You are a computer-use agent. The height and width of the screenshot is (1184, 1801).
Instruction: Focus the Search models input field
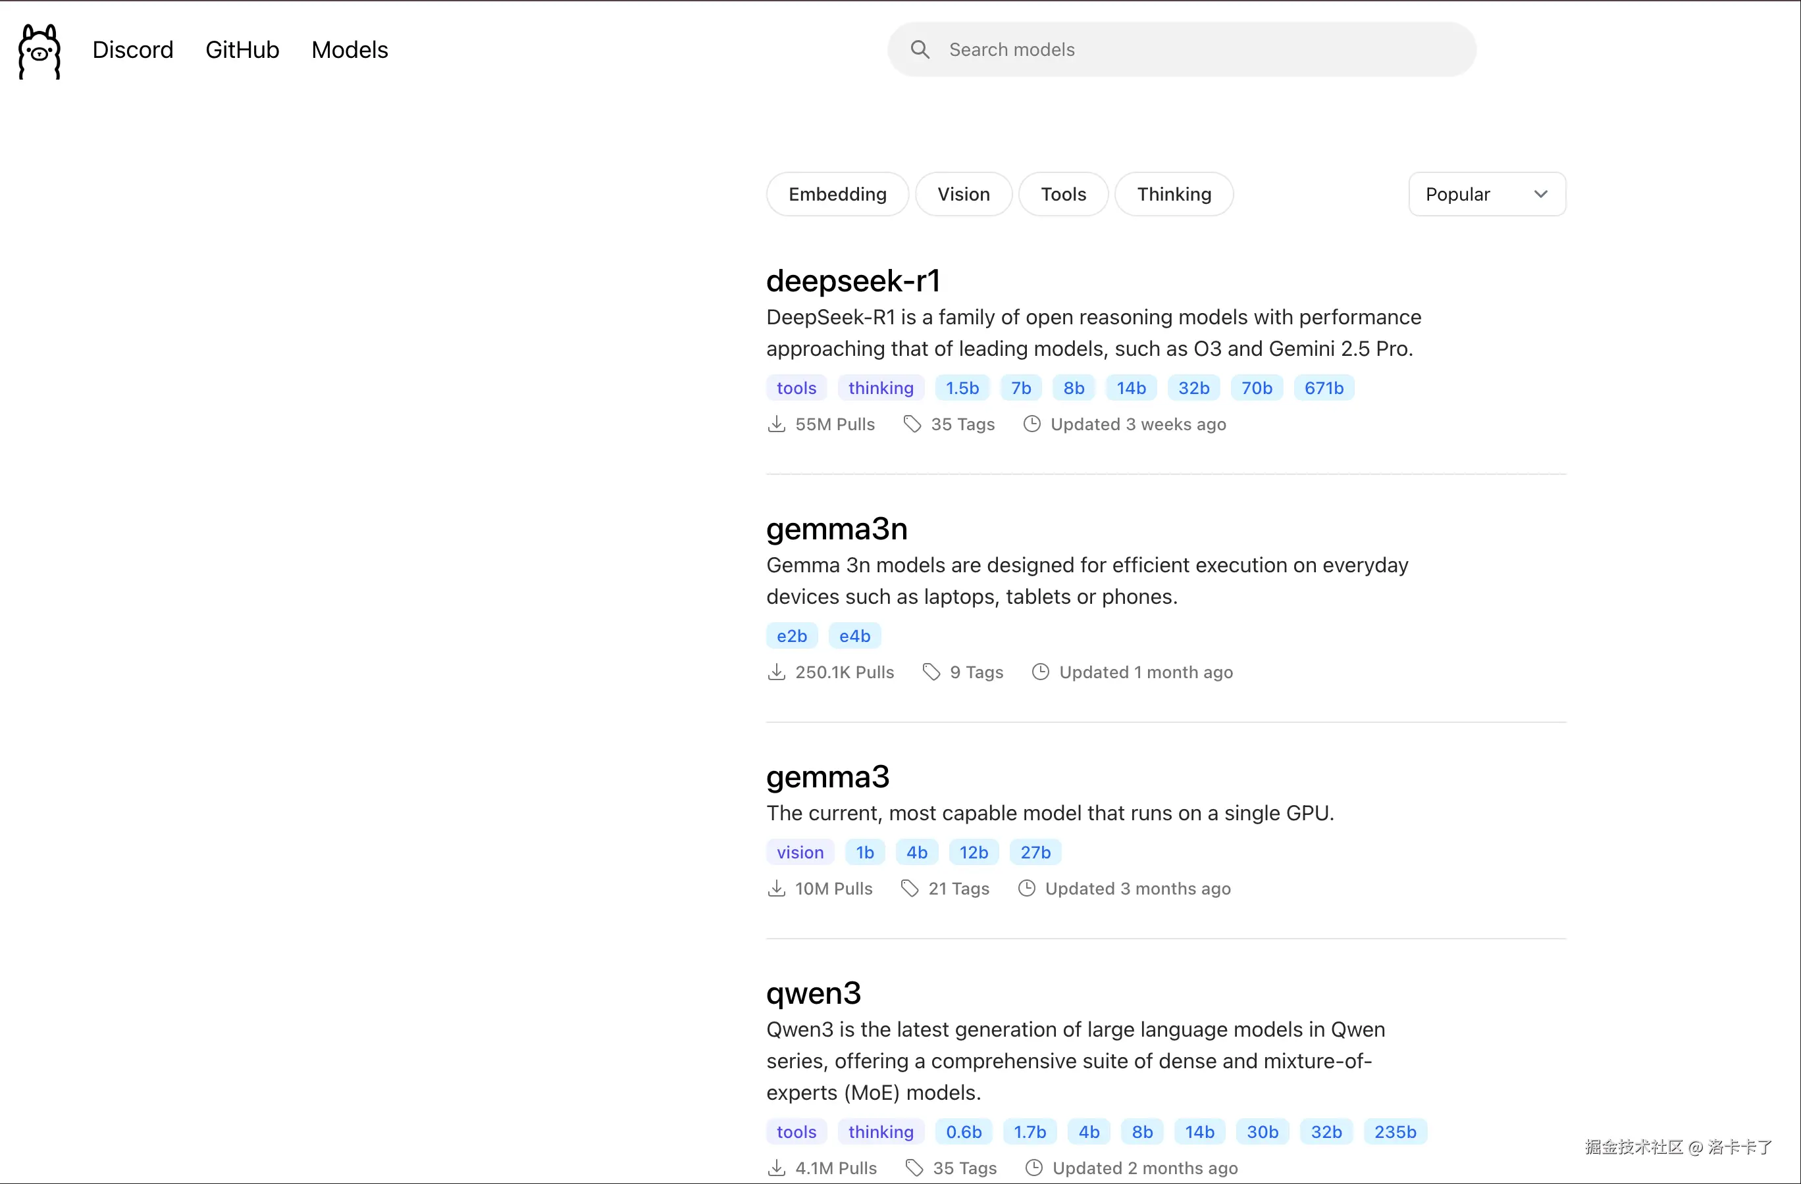tap(1203, 49)
